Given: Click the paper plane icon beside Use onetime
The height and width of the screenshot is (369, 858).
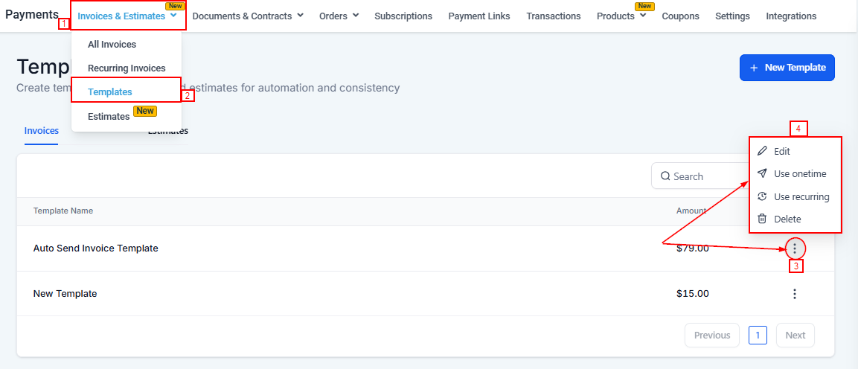Looking at the screenshot, I should click(762, 173).
